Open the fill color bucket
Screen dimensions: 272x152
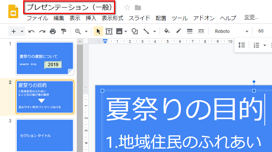(167, 31)
